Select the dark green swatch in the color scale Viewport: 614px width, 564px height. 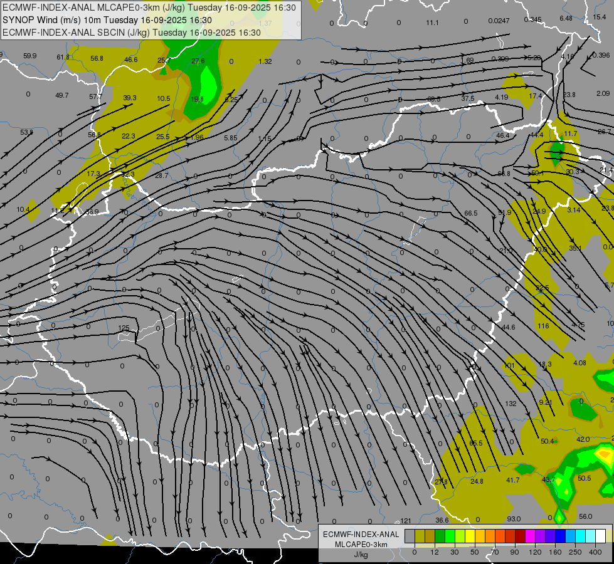pos(440,536)
